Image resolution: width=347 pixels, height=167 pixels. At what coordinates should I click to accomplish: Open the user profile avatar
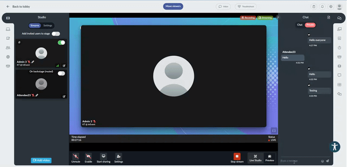tap(339, 7)
